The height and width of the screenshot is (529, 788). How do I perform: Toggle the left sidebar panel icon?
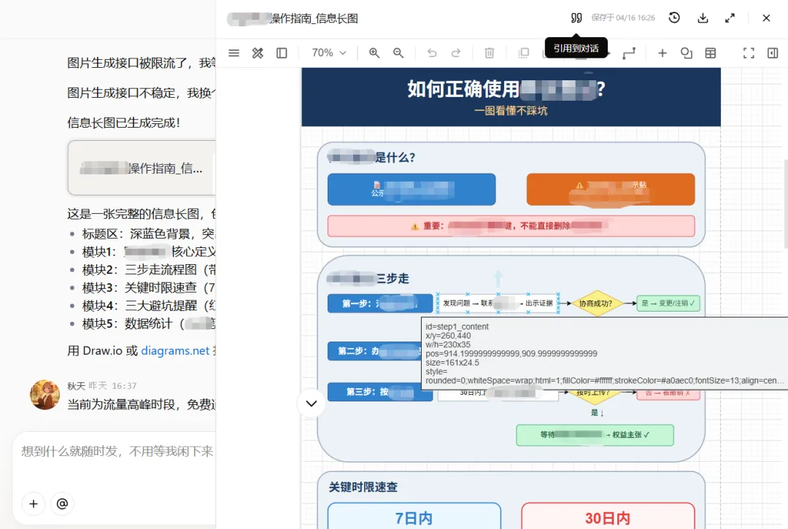282,53
